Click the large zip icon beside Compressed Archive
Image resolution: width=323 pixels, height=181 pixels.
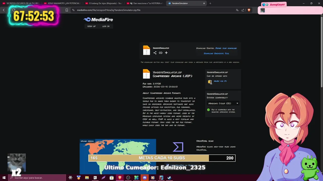point(146,74)
